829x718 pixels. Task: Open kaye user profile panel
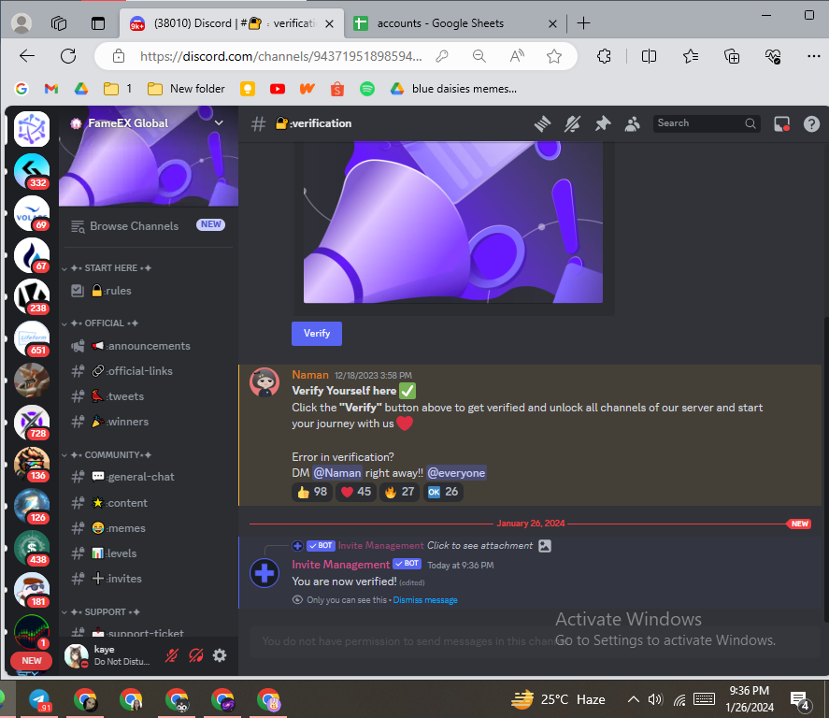coord(109,655)
